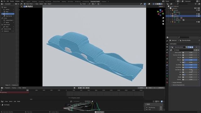Switch to the Layout workspace tab
The height and width of the screenshot is (113, 201).
(x=28, y=2)
